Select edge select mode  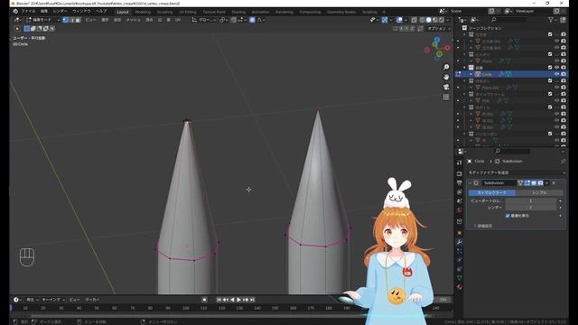click(71, 20)
